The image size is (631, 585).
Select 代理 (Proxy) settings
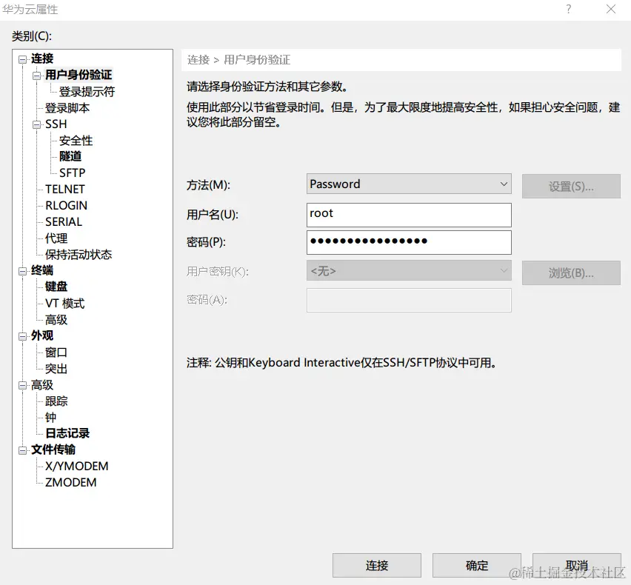(x=56, y=238)
